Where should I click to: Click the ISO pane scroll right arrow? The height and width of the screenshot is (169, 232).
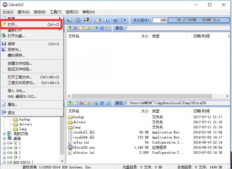click(x=227, y=96)
